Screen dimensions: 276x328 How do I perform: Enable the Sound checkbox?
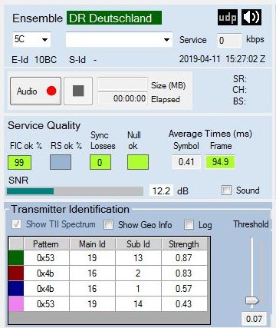(x=226, y=191)
